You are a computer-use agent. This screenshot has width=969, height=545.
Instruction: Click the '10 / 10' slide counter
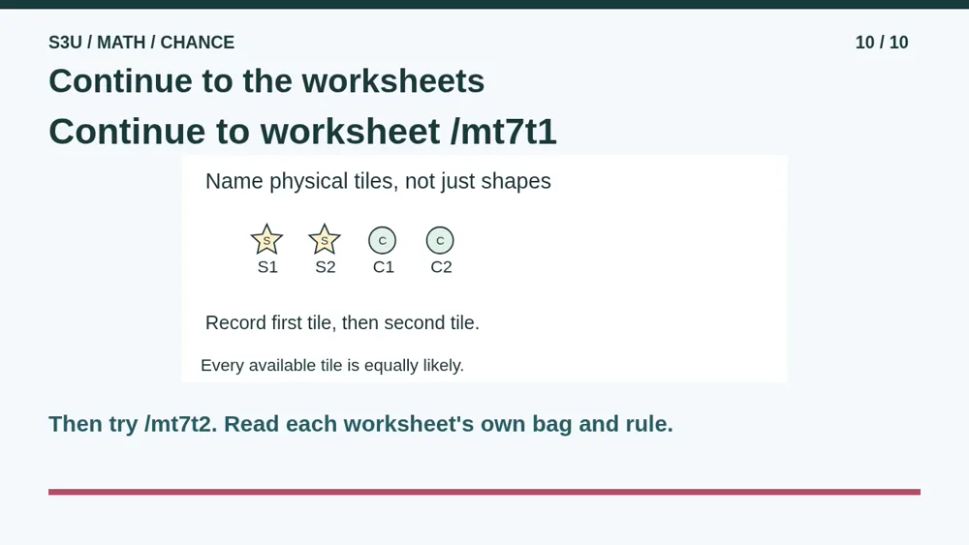point(882,43)
